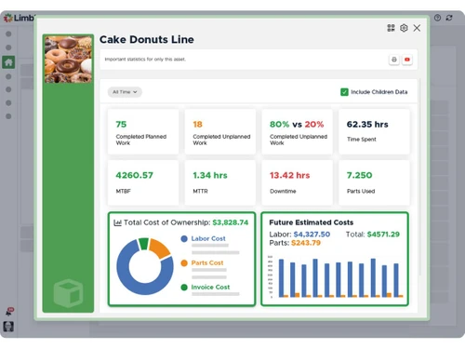Image resolution: width=465 pixels, height=349 pixels.
Task: Click the 7.250 Parts Used card
Action: [374, 182]
